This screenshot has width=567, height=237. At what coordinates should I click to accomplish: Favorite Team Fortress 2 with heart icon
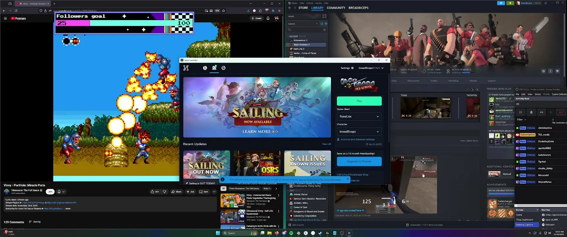tap(557, 71)
